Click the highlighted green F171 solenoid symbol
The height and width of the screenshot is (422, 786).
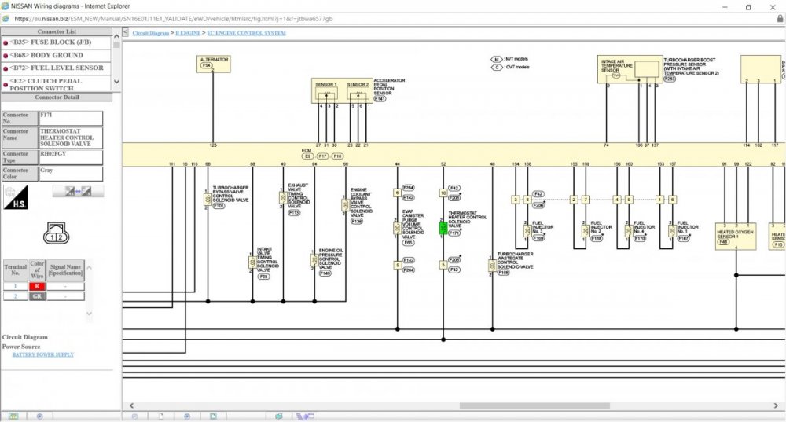(x=443, y=228)
